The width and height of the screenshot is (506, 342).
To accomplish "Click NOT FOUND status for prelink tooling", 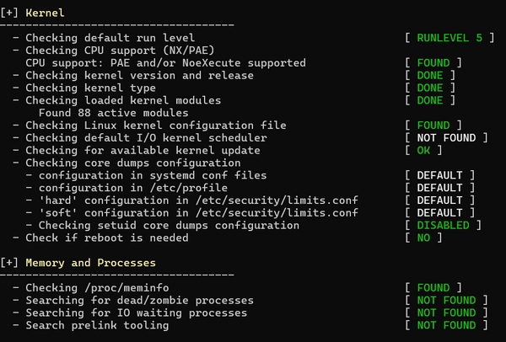I will coord(446,325).
